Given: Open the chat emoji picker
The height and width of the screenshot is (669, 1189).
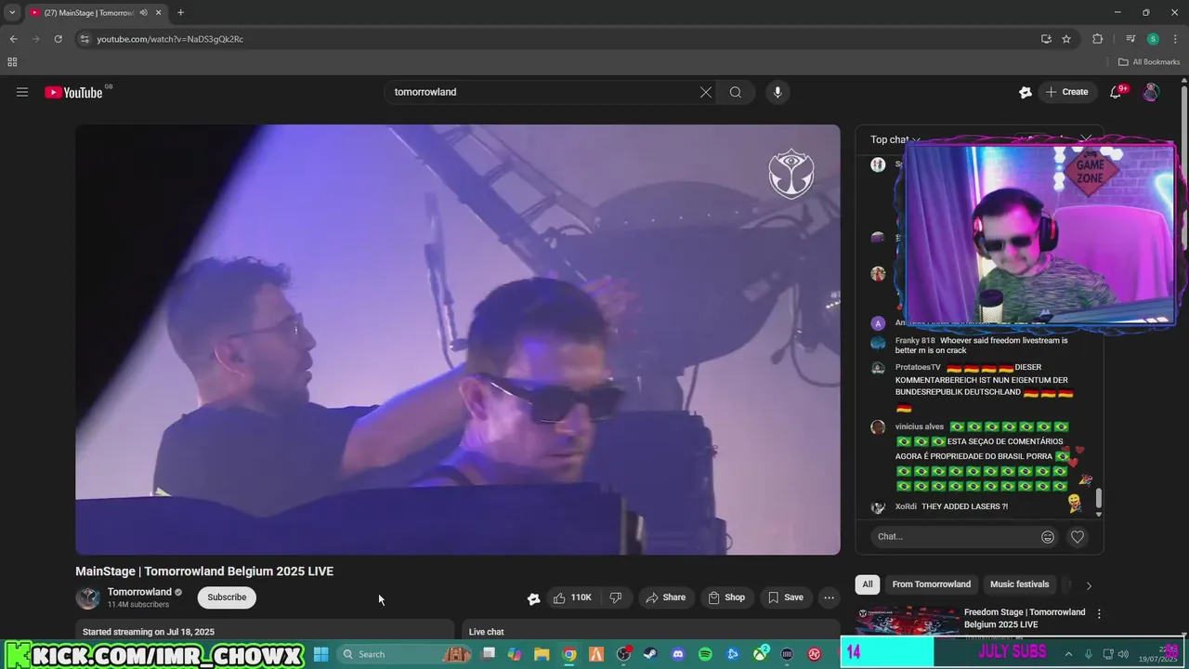Looking at the screenshot, I should 1048,536.
